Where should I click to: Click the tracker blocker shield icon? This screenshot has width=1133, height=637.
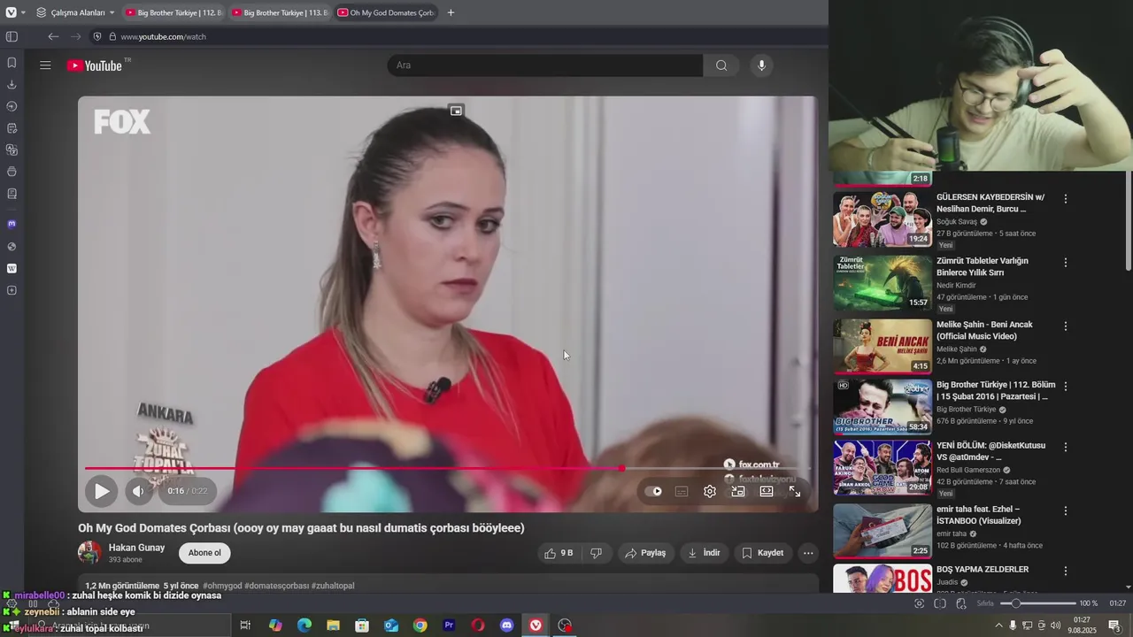(98, 36)
